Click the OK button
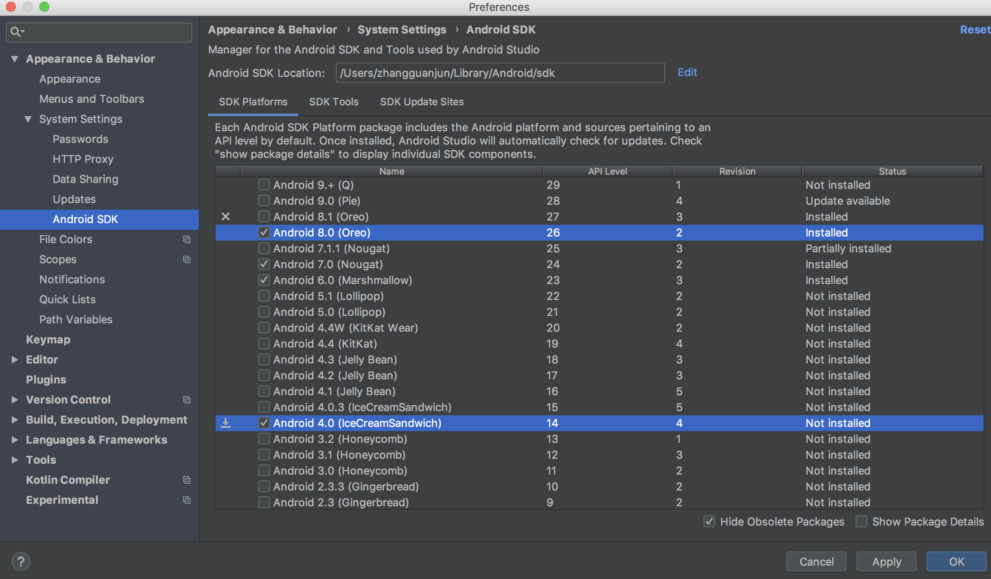Screen dimensions: 991x579 (957, 561)
